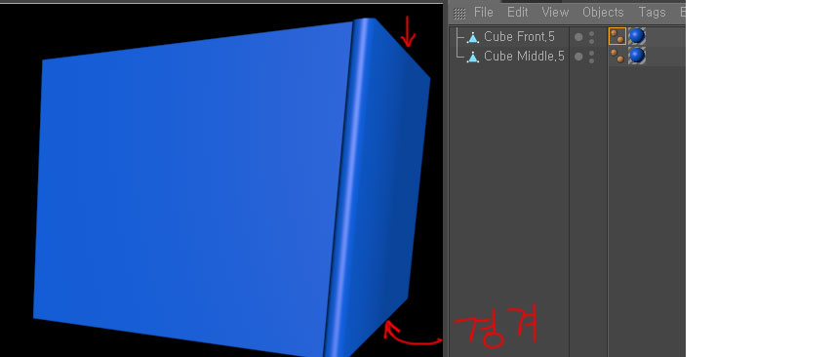Click the layer dot for Cube Front.5

pos(578,37)
